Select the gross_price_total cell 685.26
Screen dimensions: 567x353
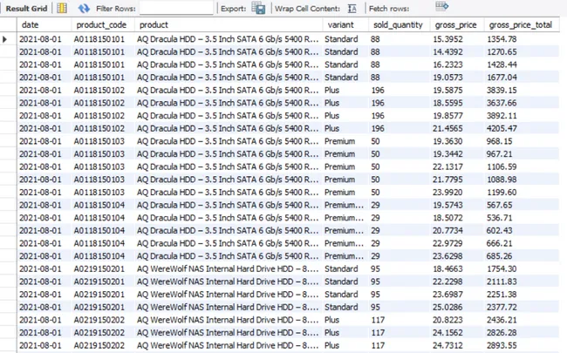click(499, 256)
